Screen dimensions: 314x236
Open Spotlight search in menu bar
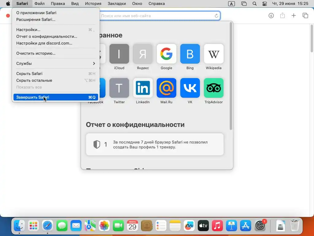(255, 4)
